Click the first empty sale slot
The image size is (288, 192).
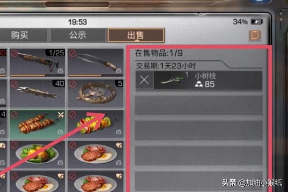pos(199,105)
